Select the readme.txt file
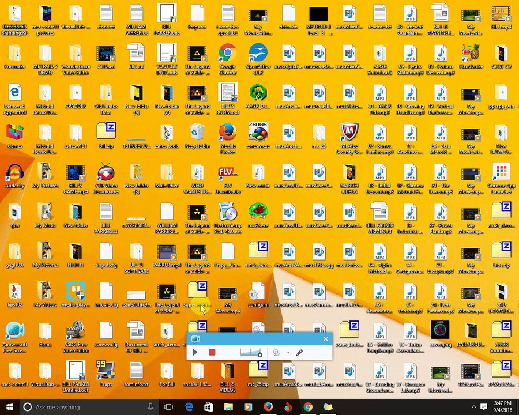Screen dimensions: 519x415 380,17
